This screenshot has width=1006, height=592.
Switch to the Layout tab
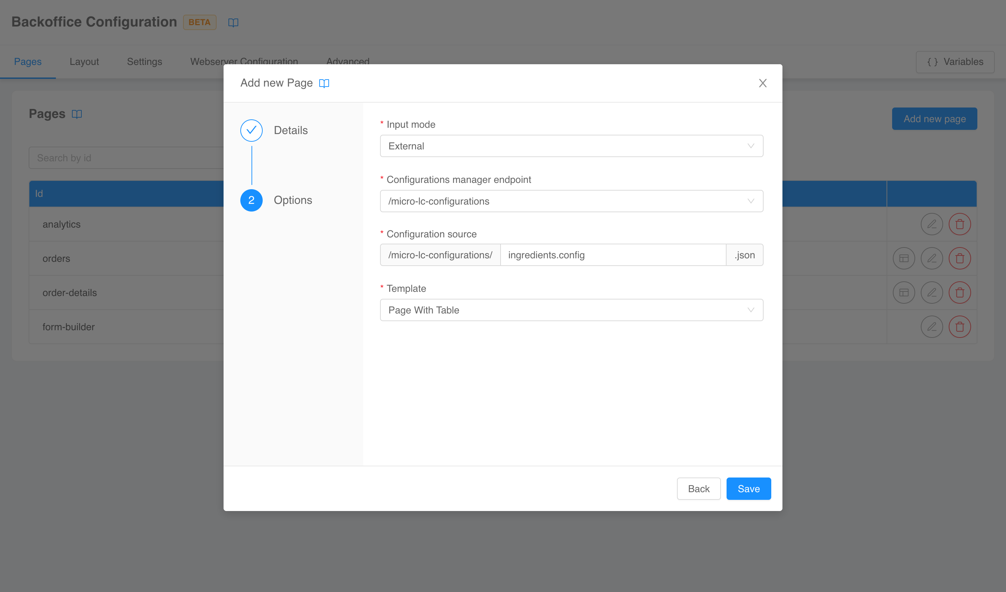tap(84, 61)
